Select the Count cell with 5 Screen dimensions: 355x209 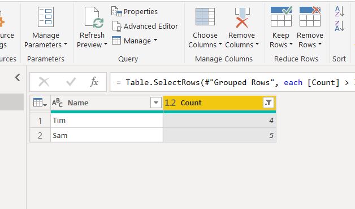click(219, 135)
